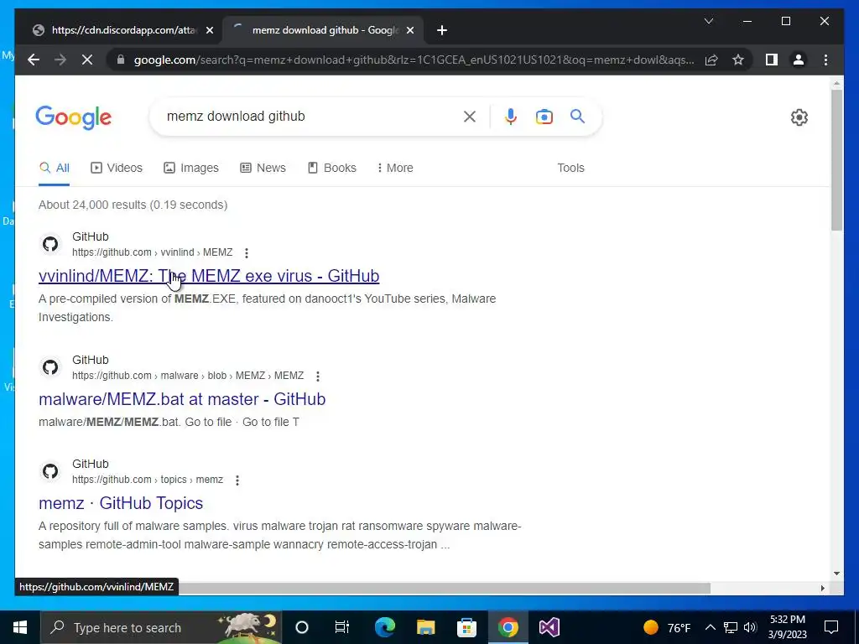Close the memz download github tab
Screen dimensions: 859x644
(409, 30)
